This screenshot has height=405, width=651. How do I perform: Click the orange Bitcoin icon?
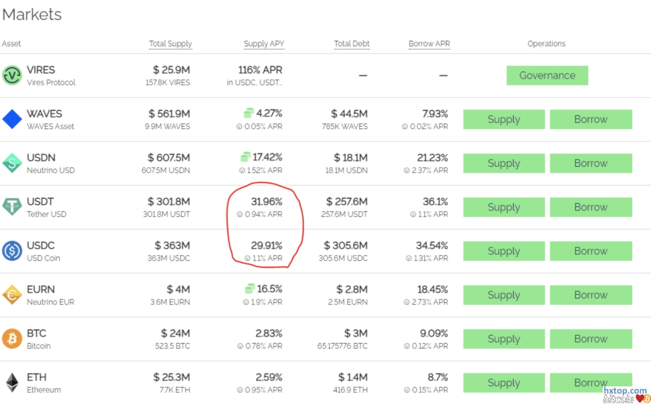point(12,339)
